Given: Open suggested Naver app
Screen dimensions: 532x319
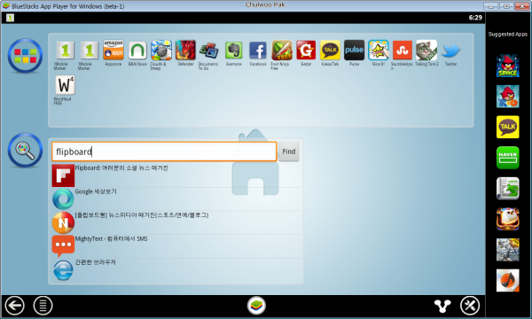Looking at the screenshot, I should (x=507, y=158).
